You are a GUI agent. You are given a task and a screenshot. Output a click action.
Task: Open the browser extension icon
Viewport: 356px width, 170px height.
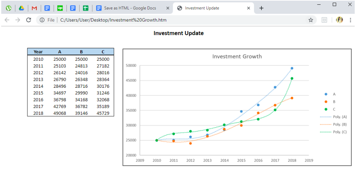point(325,20)
